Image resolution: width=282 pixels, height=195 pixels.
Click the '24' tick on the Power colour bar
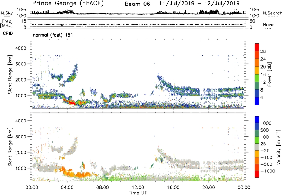263,59
